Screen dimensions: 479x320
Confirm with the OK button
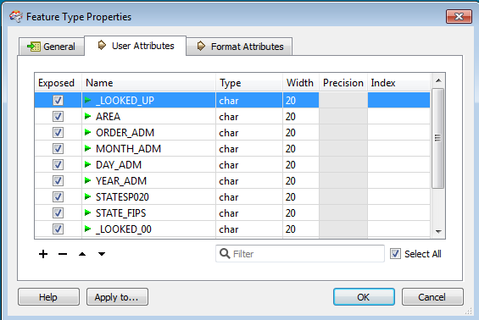[364, 297]
